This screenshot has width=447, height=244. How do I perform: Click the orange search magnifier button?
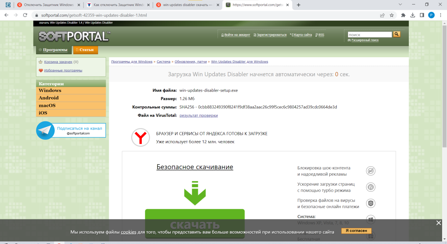point(396,34)
